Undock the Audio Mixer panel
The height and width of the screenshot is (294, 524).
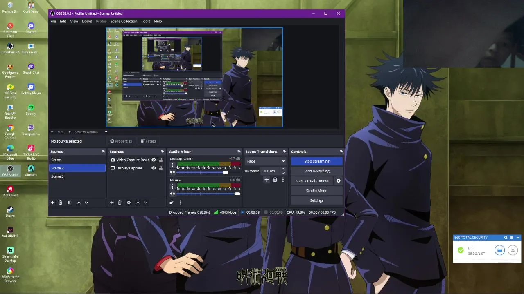click(239, 152)
